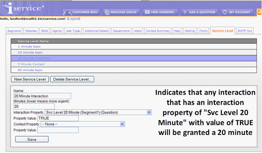This screenshot has width=262, height=153.
Task: Click the Delete Service Level button
Action: point(72,79)
